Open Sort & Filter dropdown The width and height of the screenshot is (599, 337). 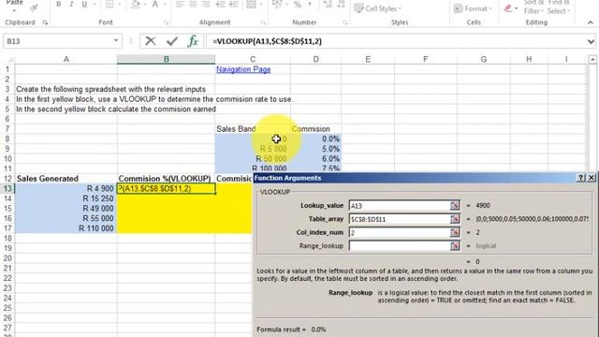534,7
